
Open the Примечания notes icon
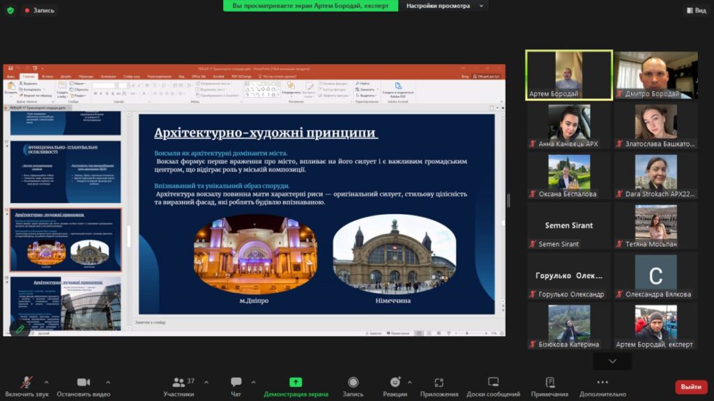click(549, 383)
